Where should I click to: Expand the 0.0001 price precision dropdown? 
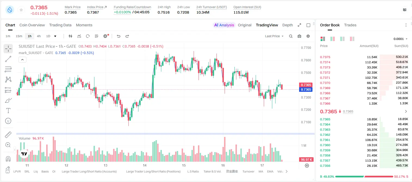401,39
